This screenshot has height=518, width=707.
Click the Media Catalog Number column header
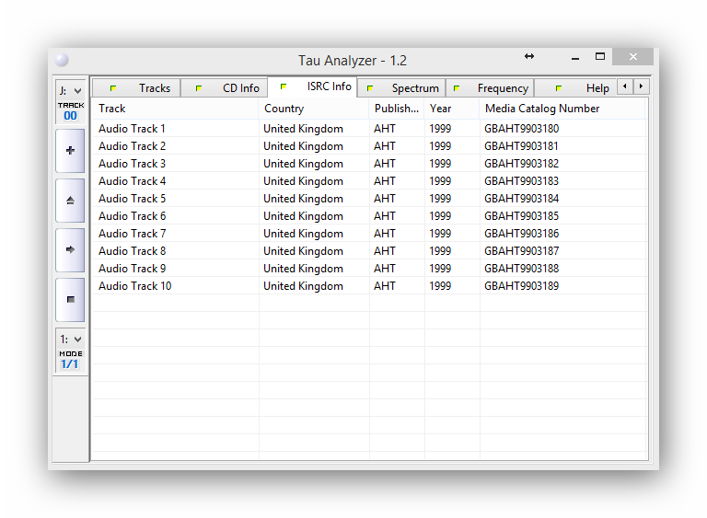click(562, 109)
